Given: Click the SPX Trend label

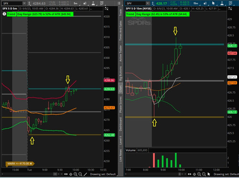Looking at the screenshot, I should pos(11,14).
